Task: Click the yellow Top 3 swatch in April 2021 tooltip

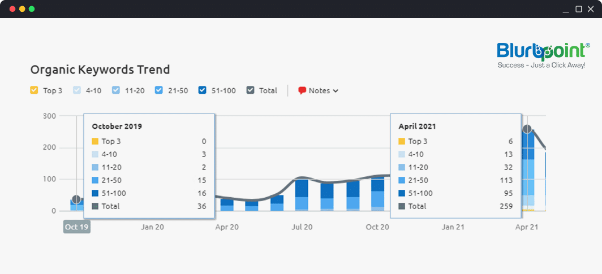Action: click(402, 142)
